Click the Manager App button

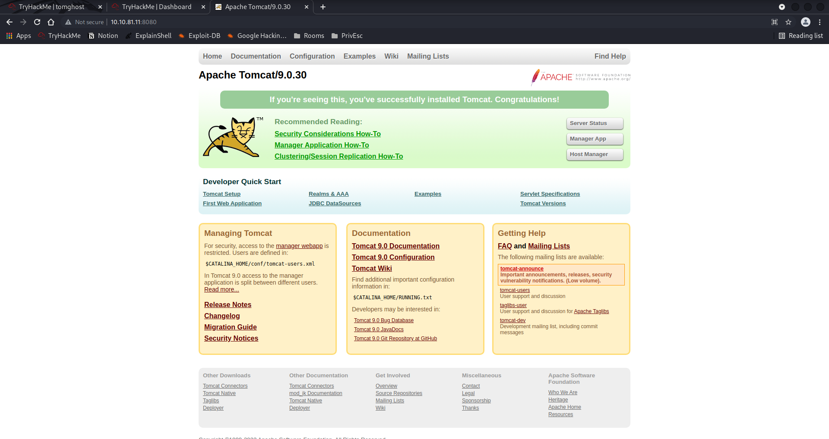tap(595, 139)
